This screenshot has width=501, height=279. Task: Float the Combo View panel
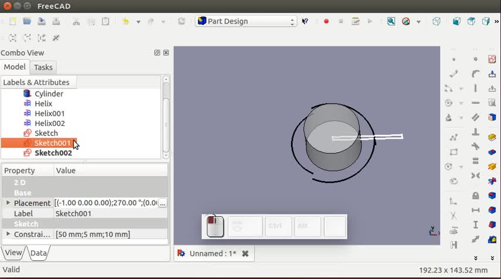click(157, 53)
